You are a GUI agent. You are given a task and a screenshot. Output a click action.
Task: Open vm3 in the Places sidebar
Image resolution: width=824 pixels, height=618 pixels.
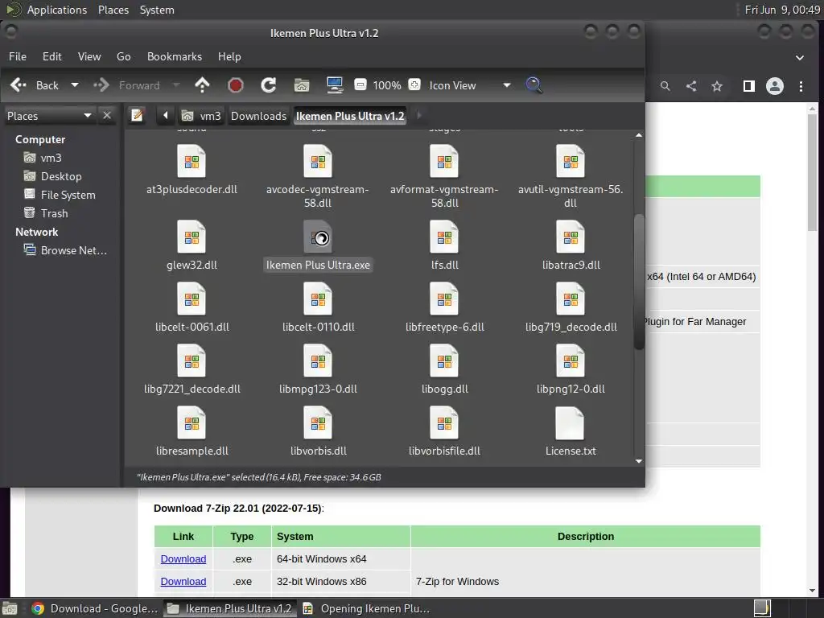click(x=43, y=158)
